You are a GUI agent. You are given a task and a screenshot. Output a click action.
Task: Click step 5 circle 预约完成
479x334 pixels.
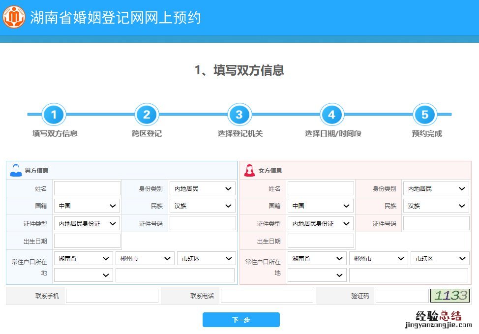click(425, 115)
